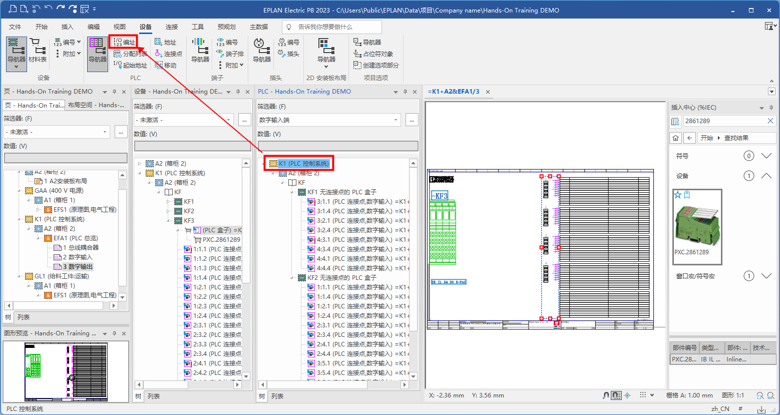The height and width of the screenshot is (415, 780).
Task: Click the PLC 移动 command
Action: click(x=165, y=65)
